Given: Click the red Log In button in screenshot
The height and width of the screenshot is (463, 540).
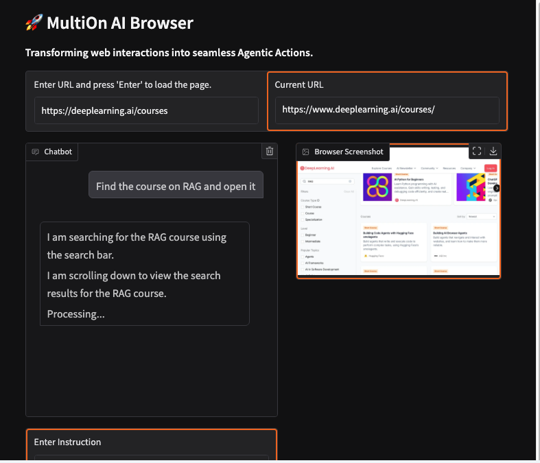Looking at the screenshot, I should [x=491, y=168].
